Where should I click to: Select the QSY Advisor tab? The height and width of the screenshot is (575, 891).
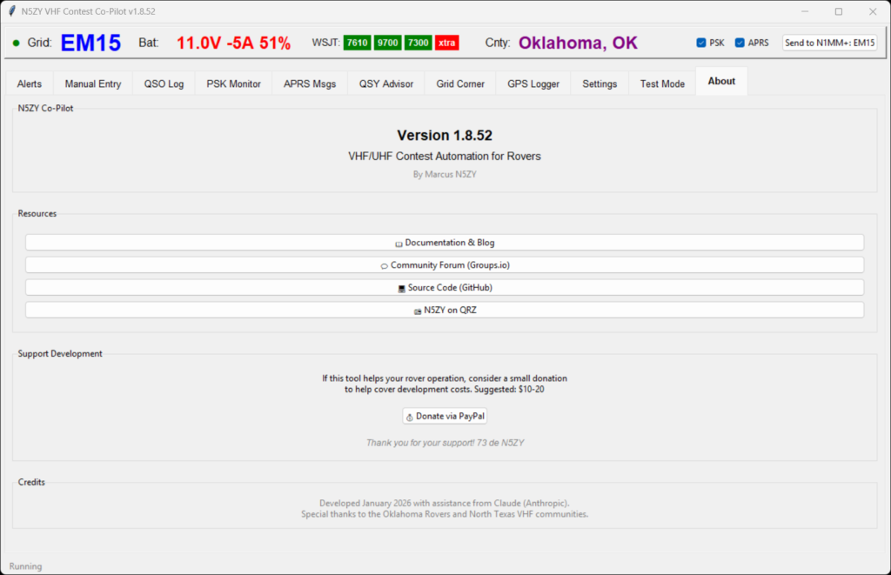click(x=386, y=84)
